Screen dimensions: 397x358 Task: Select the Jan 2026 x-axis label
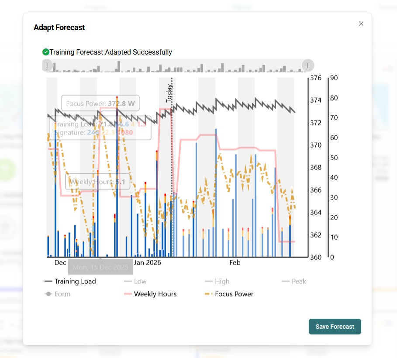click(147, 263)
